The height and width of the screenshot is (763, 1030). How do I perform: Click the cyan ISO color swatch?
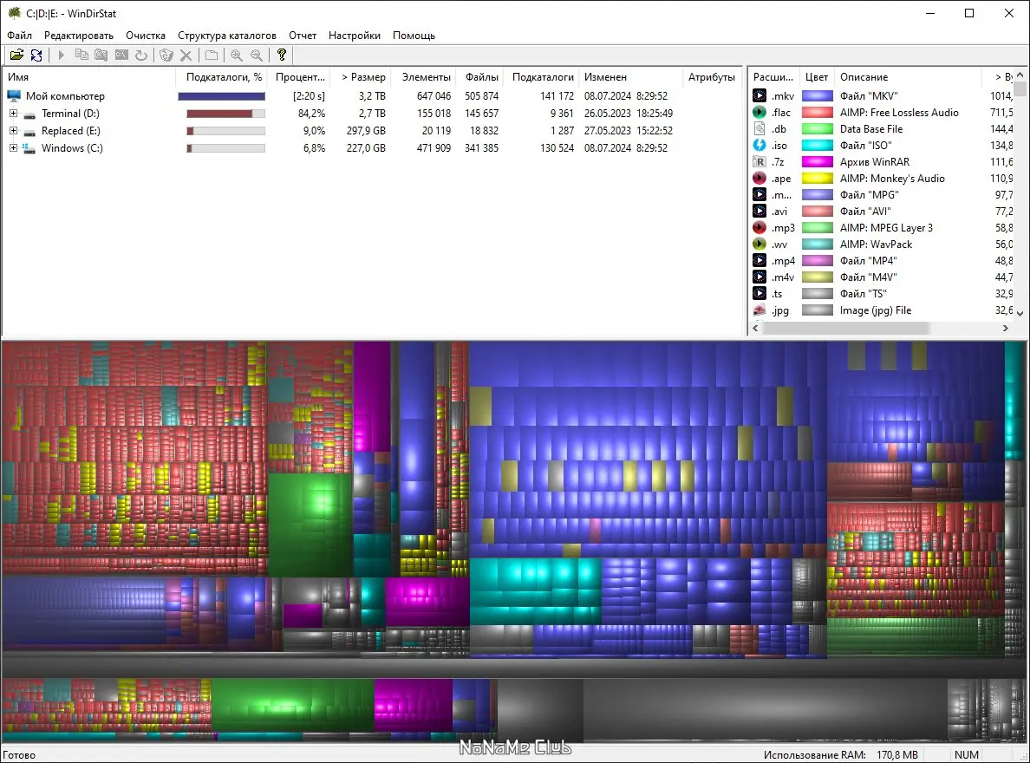(x=818, y=146)
